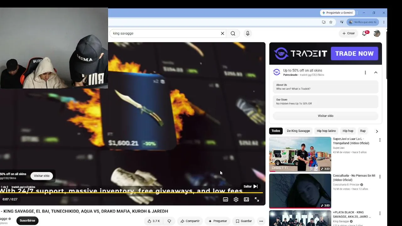Click the Cosculluela El Principe channel name
The width and height of the screenshot is (402, 226).
(346, 185)
